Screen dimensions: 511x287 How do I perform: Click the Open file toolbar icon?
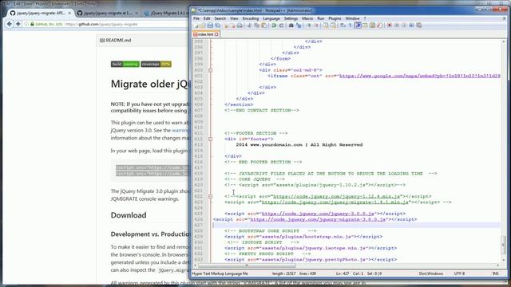pos(203,26)
